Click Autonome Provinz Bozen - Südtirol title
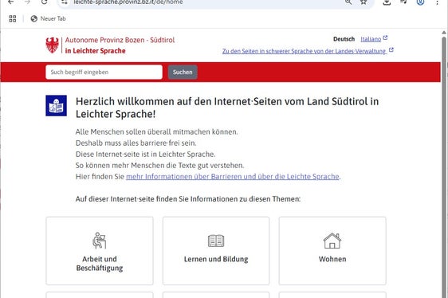448x298 pixels. click(x=120, y=40)
